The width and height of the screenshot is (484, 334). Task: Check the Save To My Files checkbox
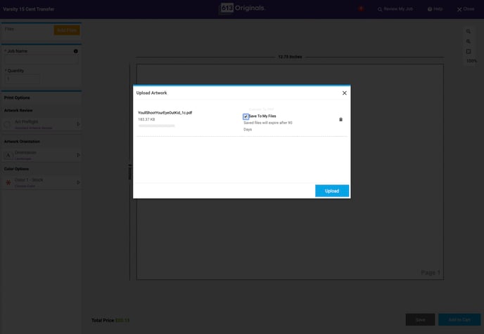click(246, 116)
